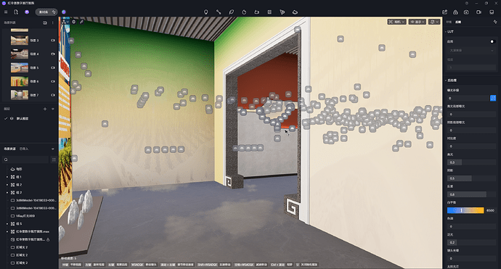Select scene 7 thumbnail

click(20, 95)
